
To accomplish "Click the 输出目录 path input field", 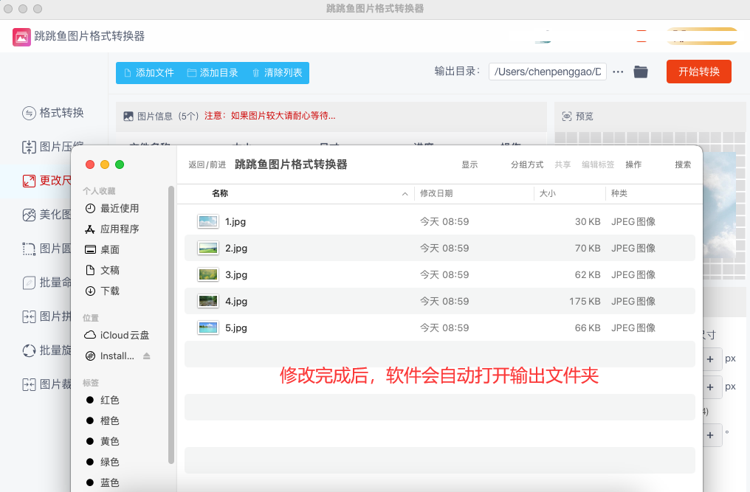I will coord(548,72).
